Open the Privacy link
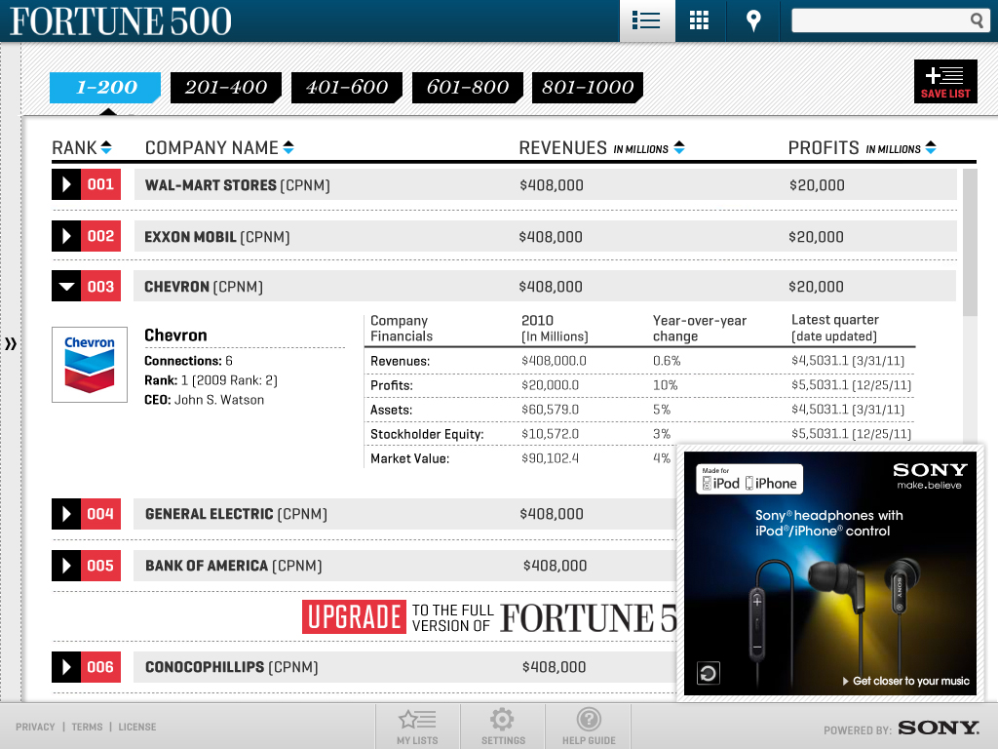The image size is (998, 749). (x=35, y=727)
